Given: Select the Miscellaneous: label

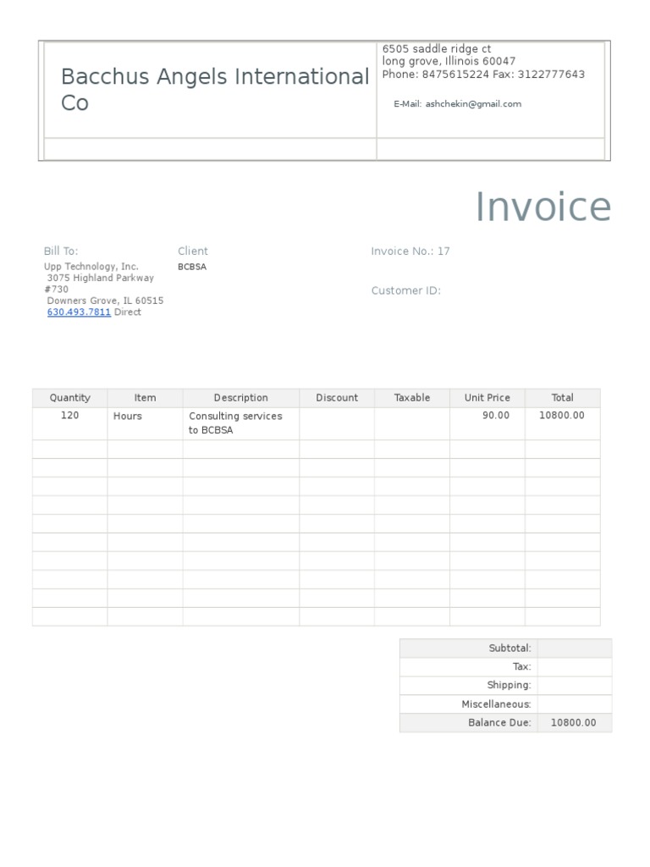Looking at the screenshot, I should (496, 704).
